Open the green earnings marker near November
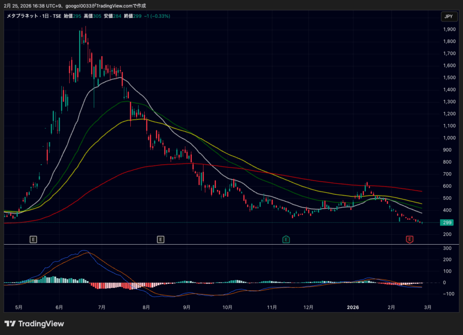Image resolution: width=463 pixels, height=335 pixels. point(286,239)
